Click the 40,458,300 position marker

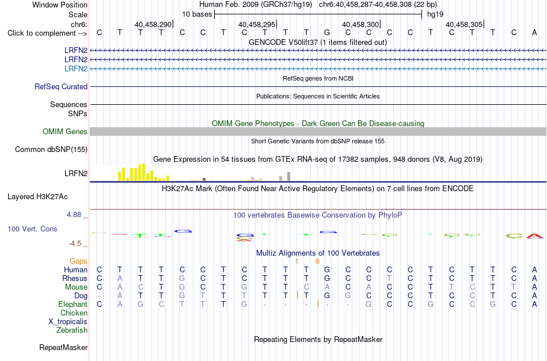360,24
